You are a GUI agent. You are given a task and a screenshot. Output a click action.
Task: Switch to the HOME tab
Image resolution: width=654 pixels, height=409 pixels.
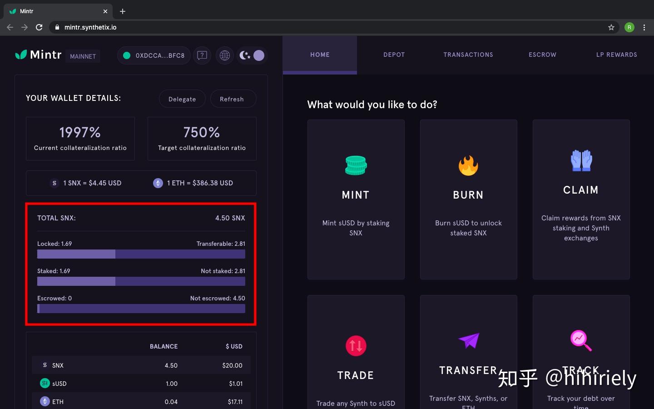(320, 55)
